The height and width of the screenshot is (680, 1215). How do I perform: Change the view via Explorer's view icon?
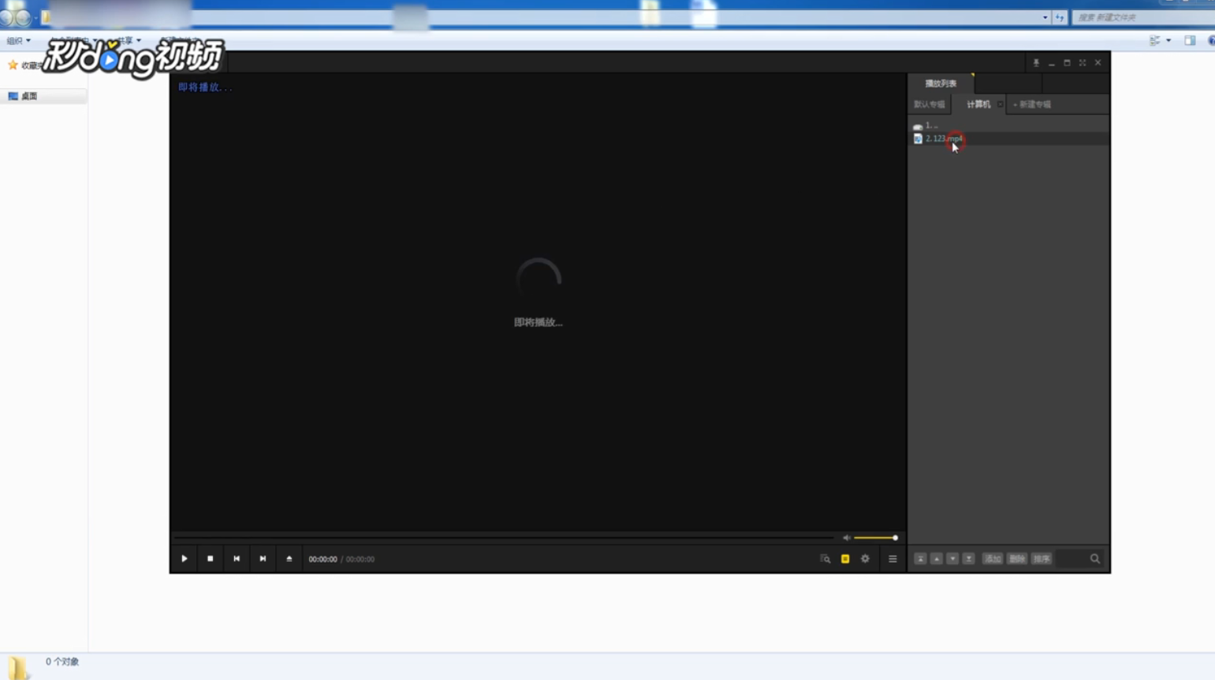(x=1155, y=40)
